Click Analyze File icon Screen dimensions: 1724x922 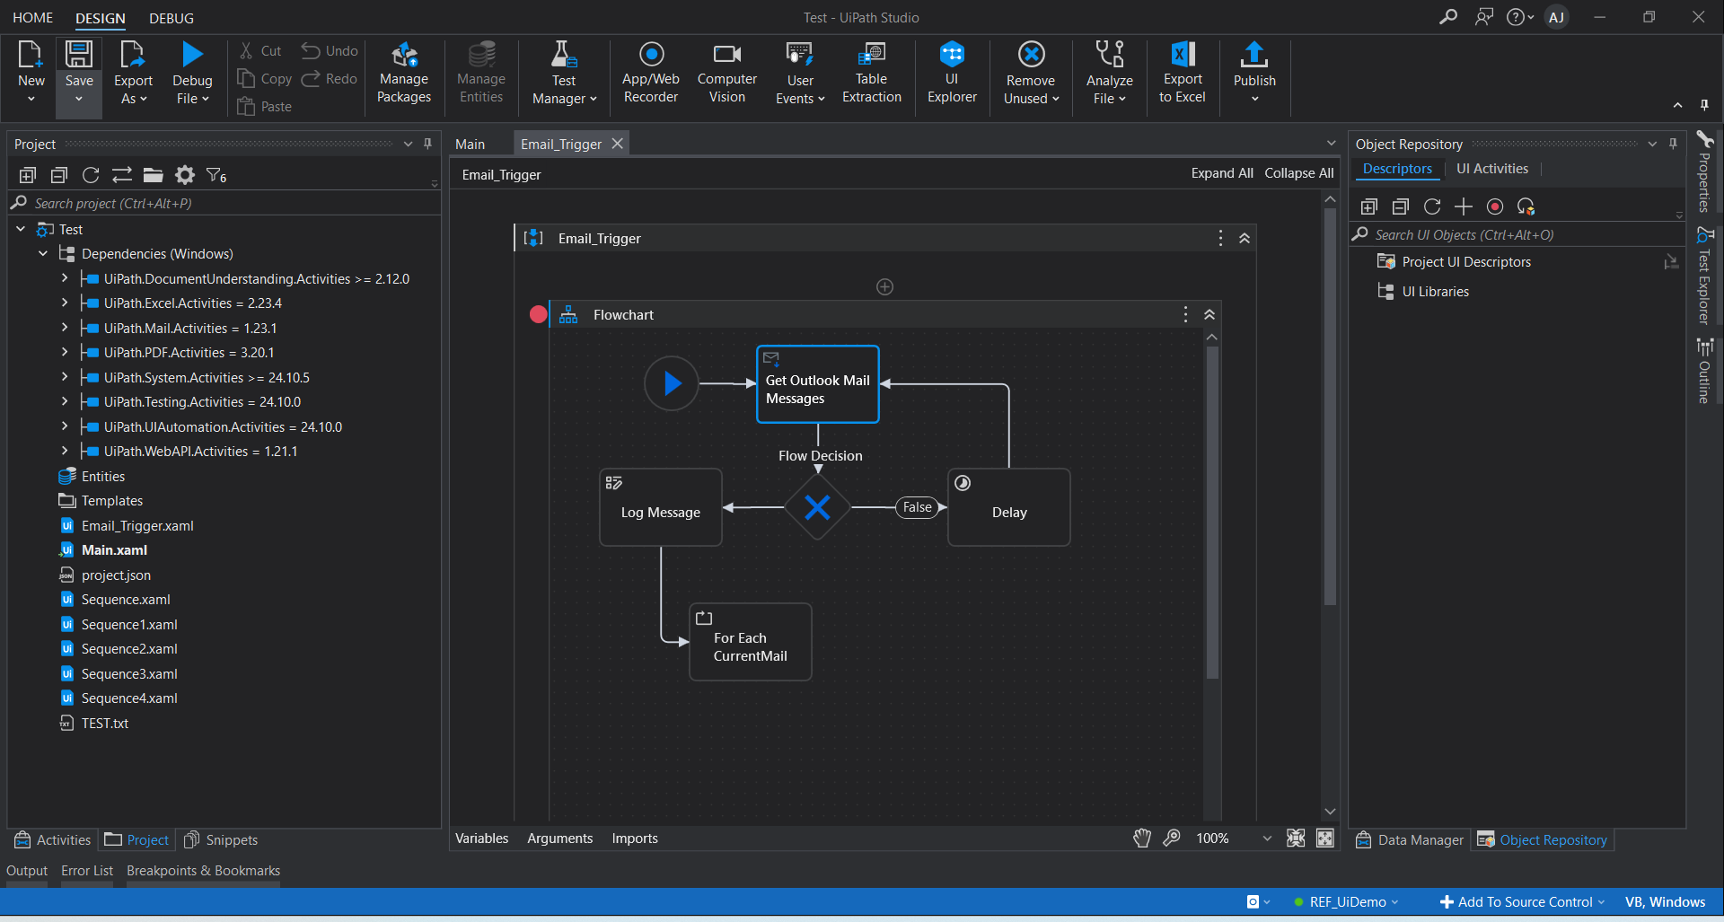[1110, 55]
